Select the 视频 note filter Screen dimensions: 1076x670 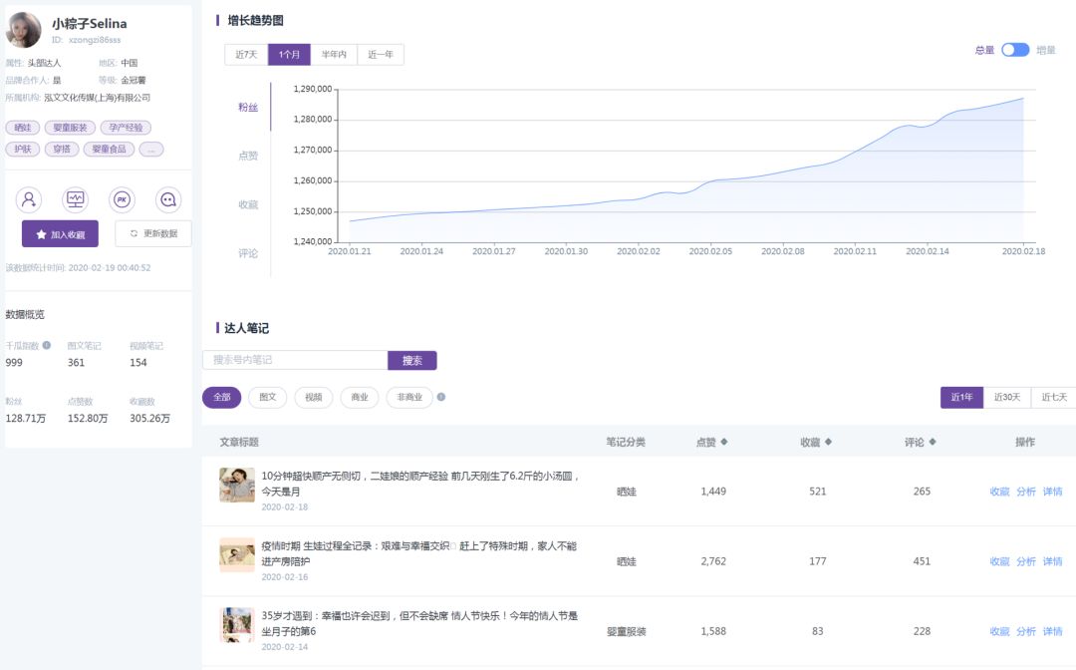[313, 398]
